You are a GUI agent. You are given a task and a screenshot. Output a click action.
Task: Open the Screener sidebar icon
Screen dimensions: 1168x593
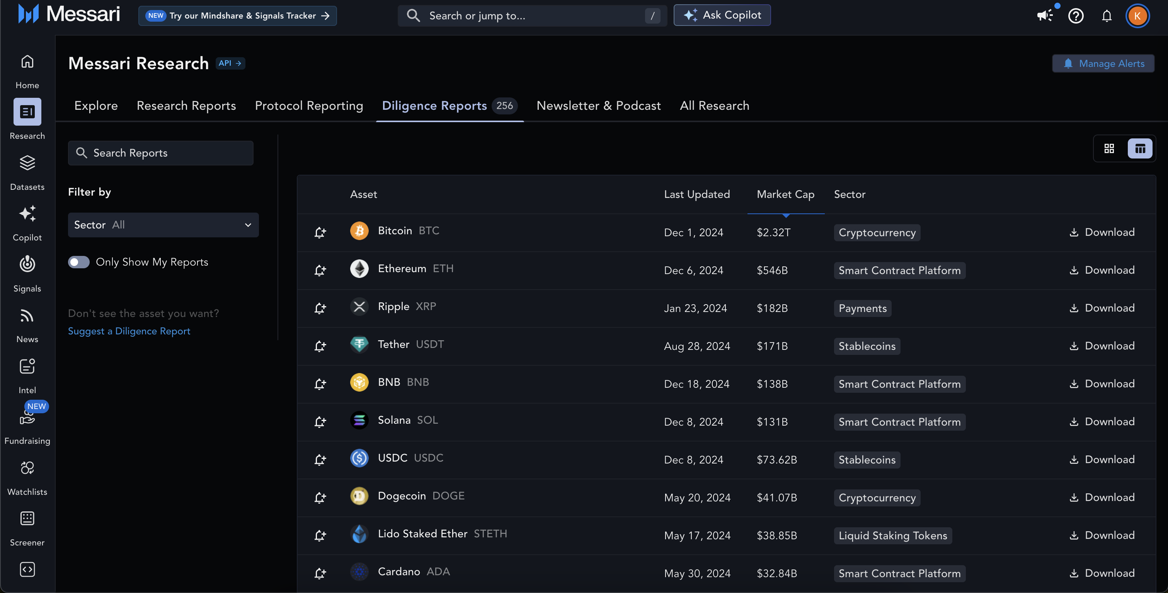[27, 519]
